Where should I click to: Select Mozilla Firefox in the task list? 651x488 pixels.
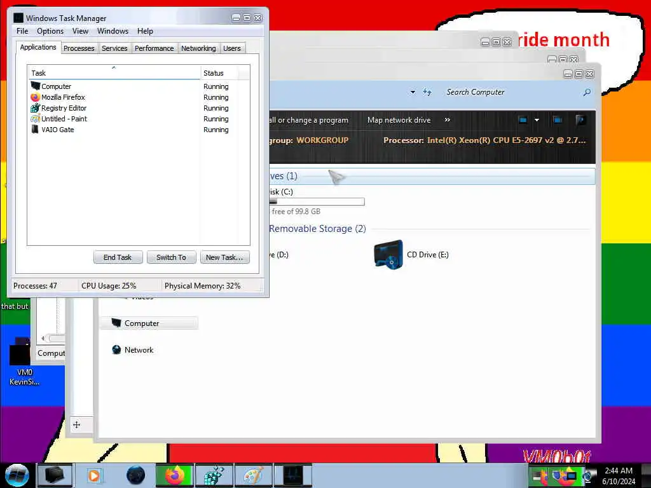[138, 97]
